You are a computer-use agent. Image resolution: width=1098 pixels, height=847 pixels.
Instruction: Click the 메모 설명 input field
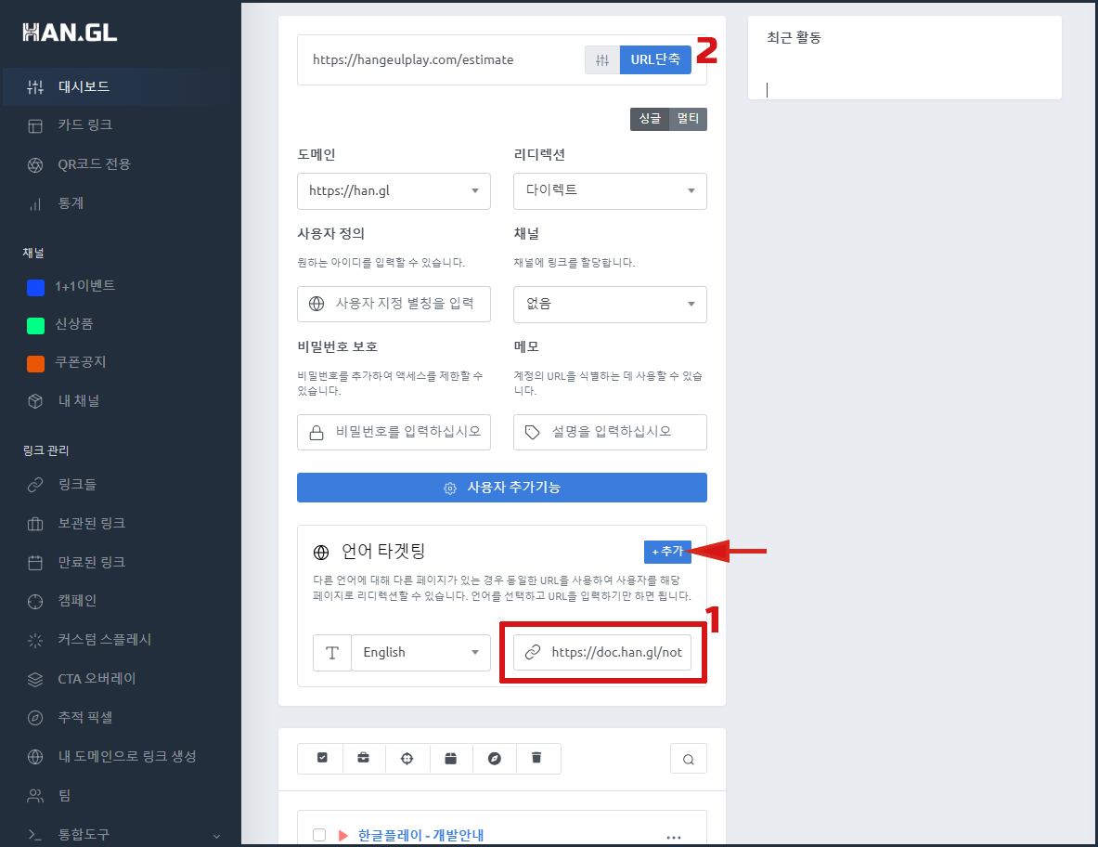pyautogui.click(x=610, y=432)
